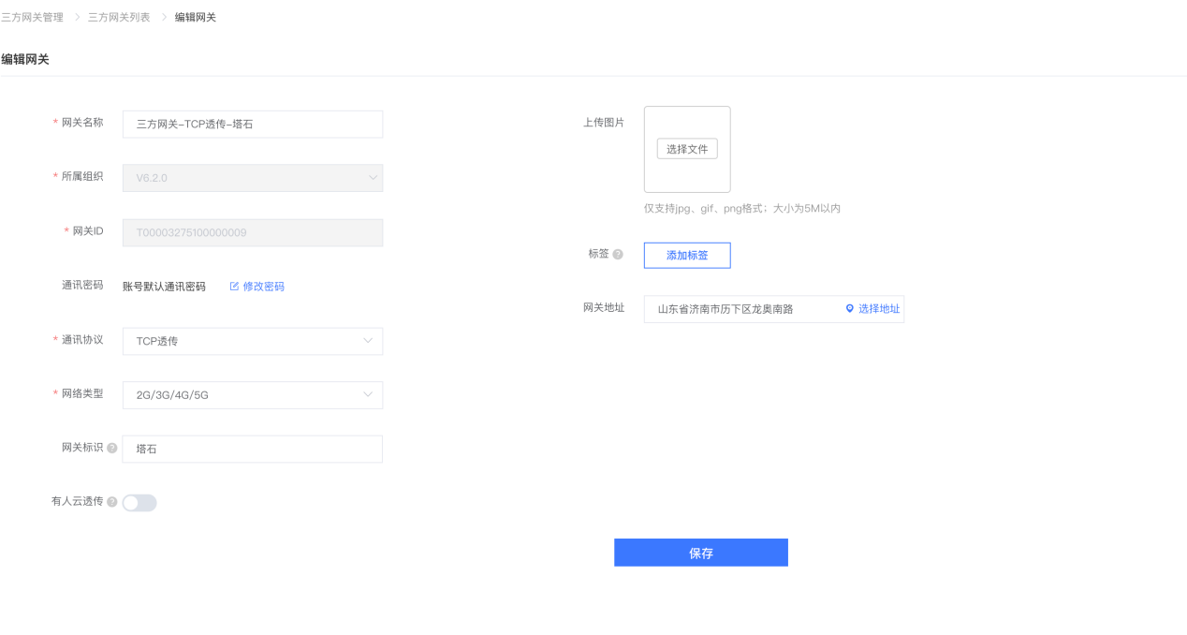The width and height of the screenshot is (1187, 635).
Task: Navigate to 三方网关列表 in the breadcrumb
Action: click(x=119, y=17)
